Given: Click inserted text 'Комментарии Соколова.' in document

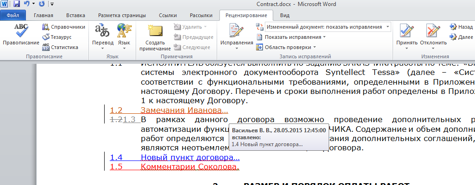Looking at the screenshot, I should [190, 166].
